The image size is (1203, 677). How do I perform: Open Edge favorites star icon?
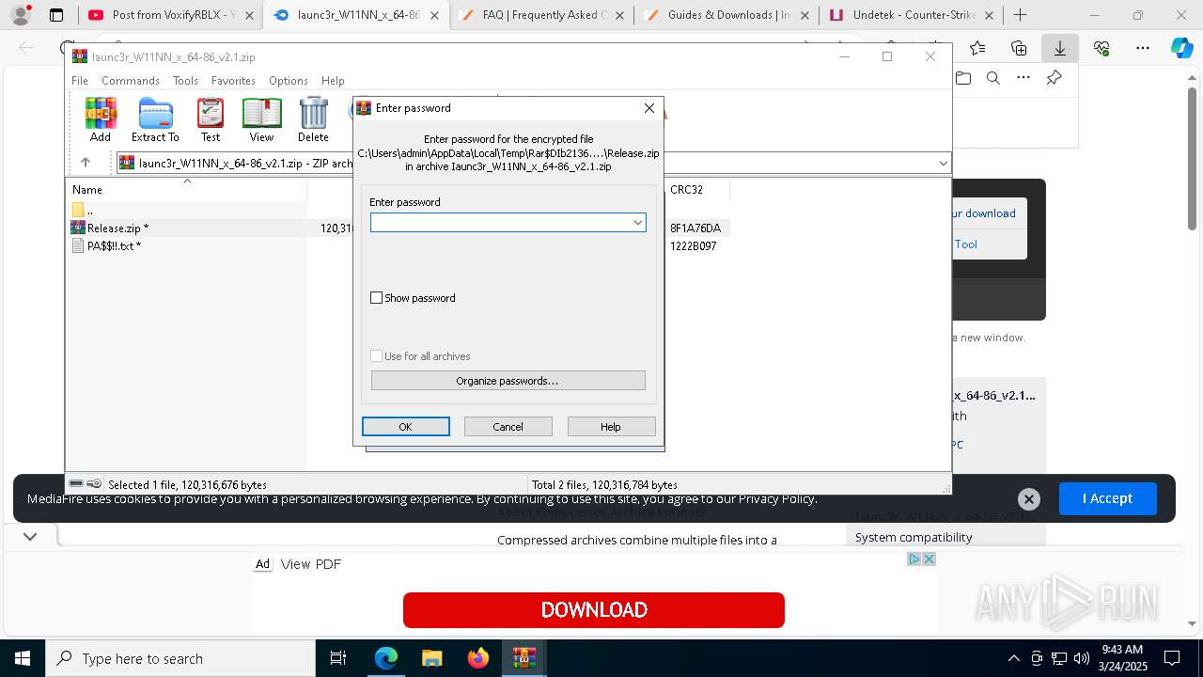(977, 48)
